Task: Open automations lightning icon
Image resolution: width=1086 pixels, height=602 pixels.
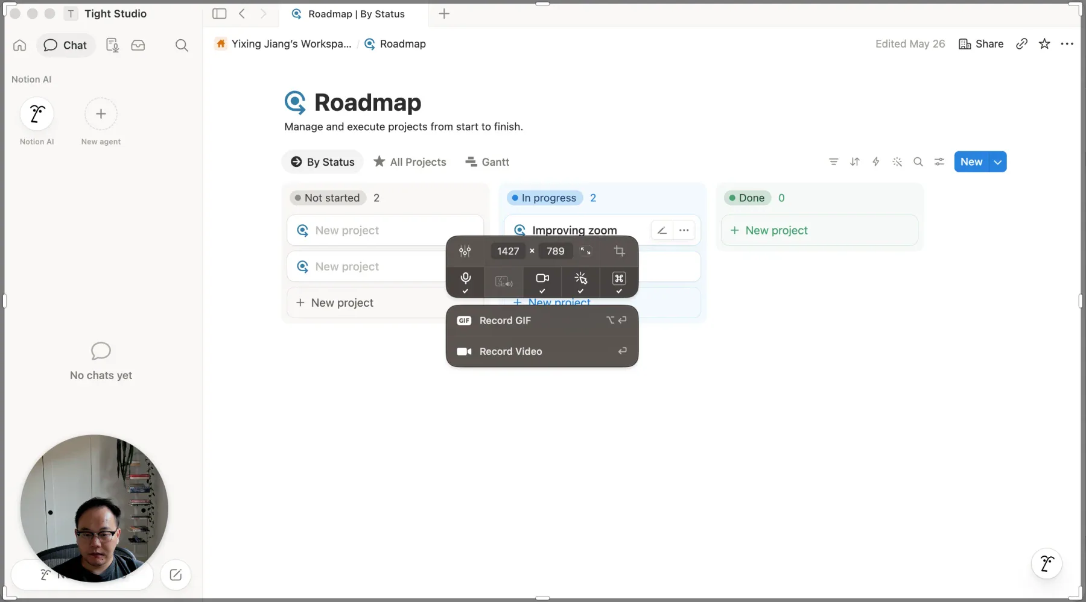Action: click(x=876, y=161)
